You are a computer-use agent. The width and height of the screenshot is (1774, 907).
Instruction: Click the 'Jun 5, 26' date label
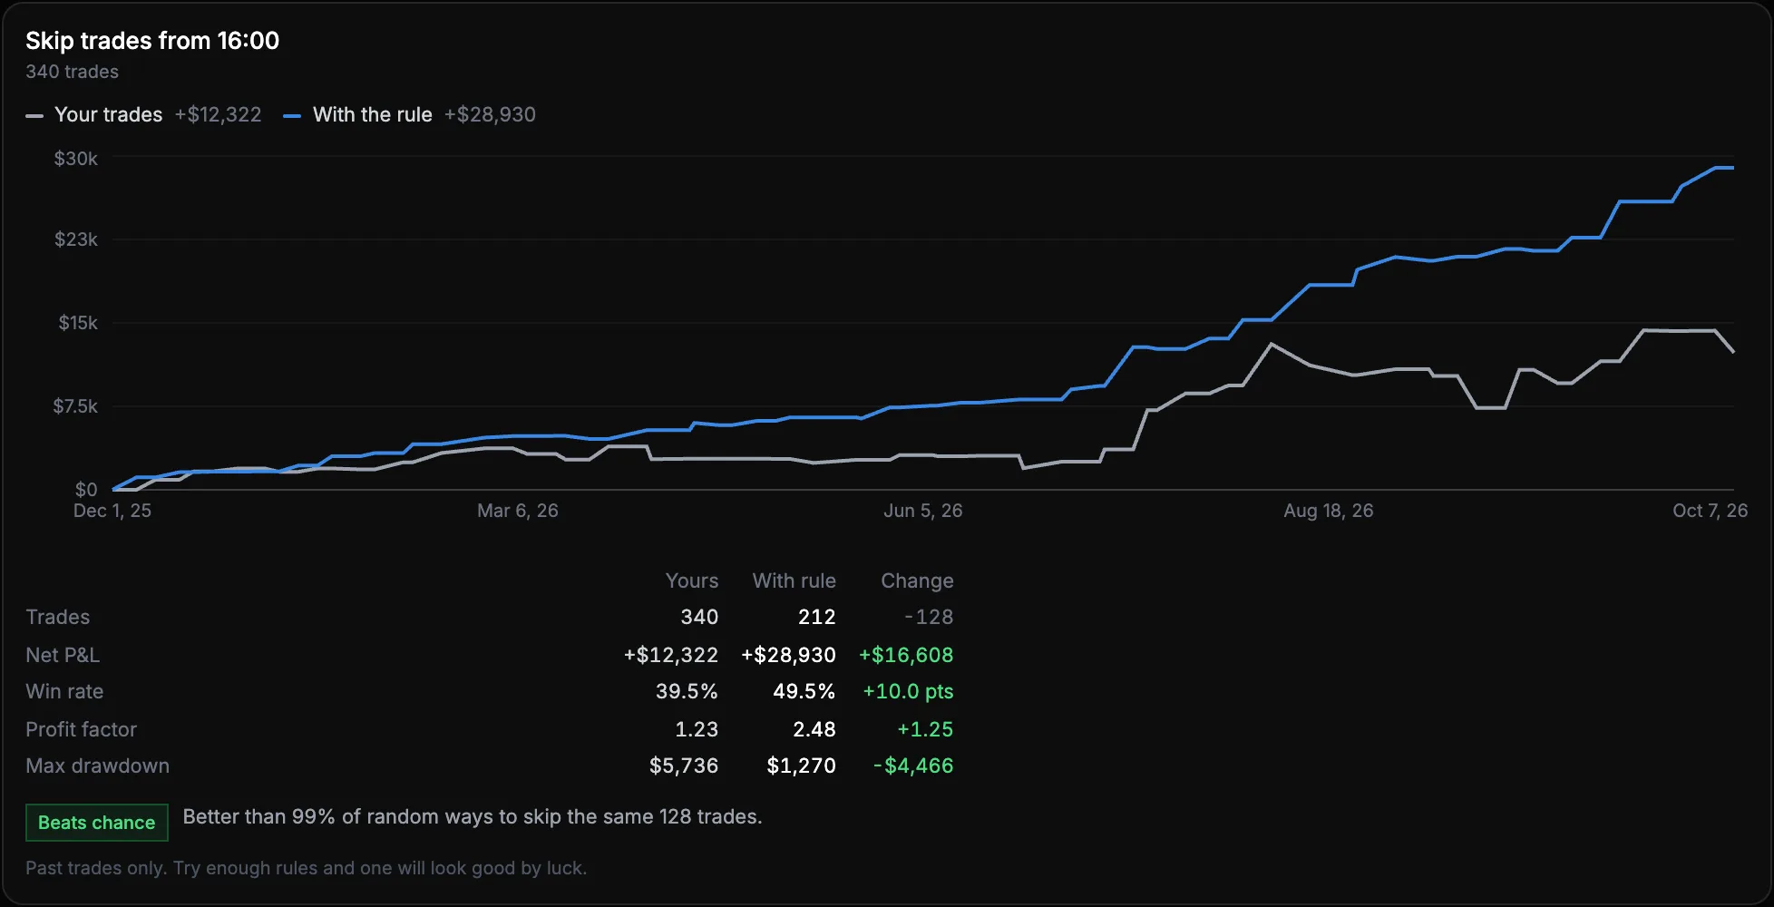[x=923, y=511]
